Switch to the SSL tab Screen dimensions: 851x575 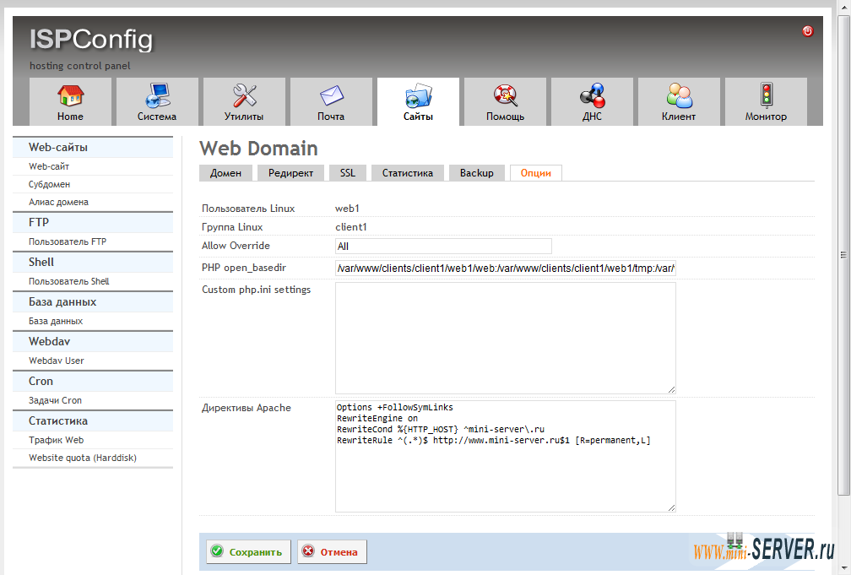347,172
